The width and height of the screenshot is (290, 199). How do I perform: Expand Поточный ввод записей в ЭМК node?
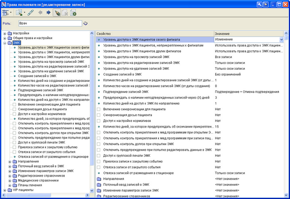10,166
